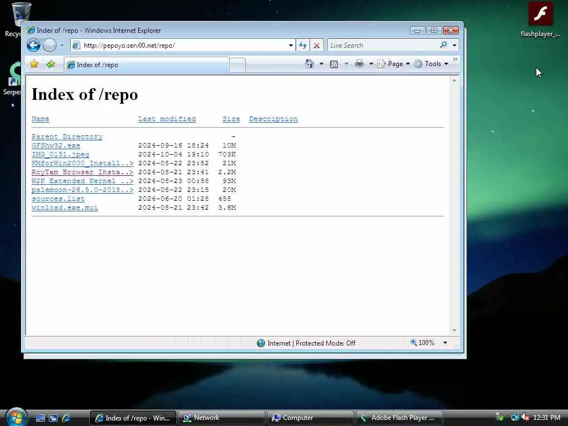Open the recent pages dropdown arrow

point(62,45)
